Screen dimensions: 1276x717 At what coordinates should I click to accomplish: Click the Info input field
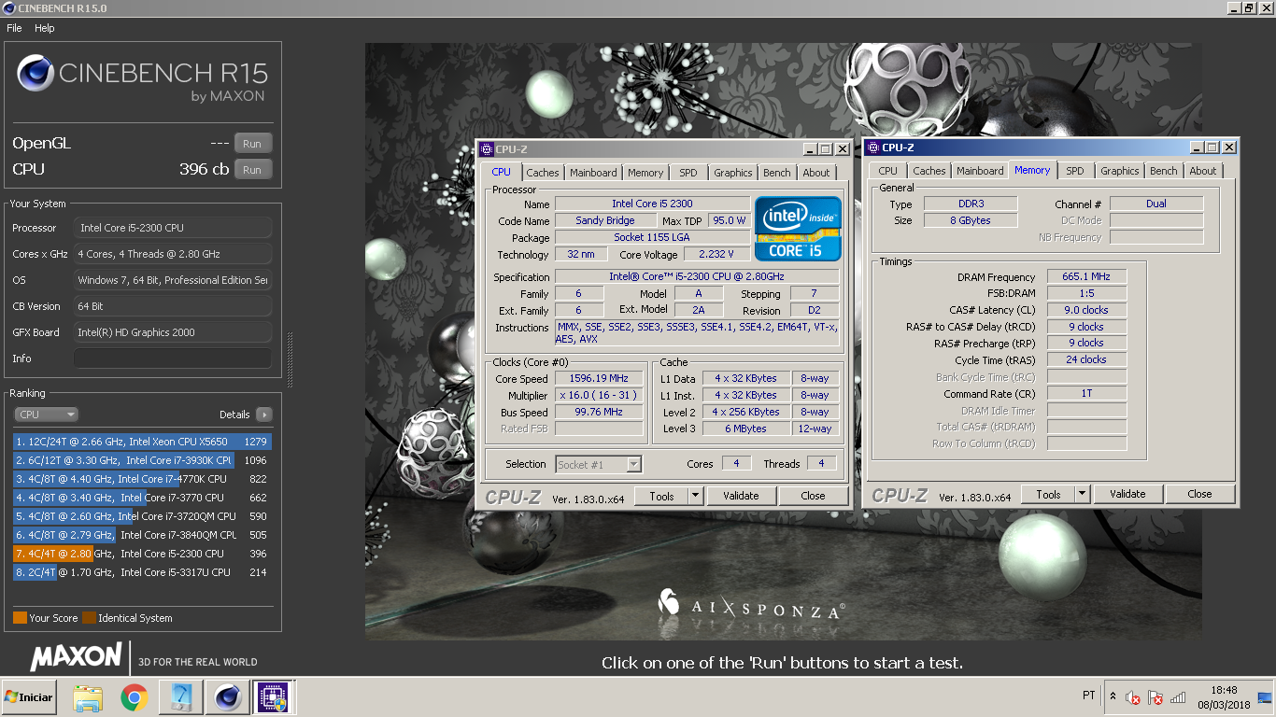[173, 358]
